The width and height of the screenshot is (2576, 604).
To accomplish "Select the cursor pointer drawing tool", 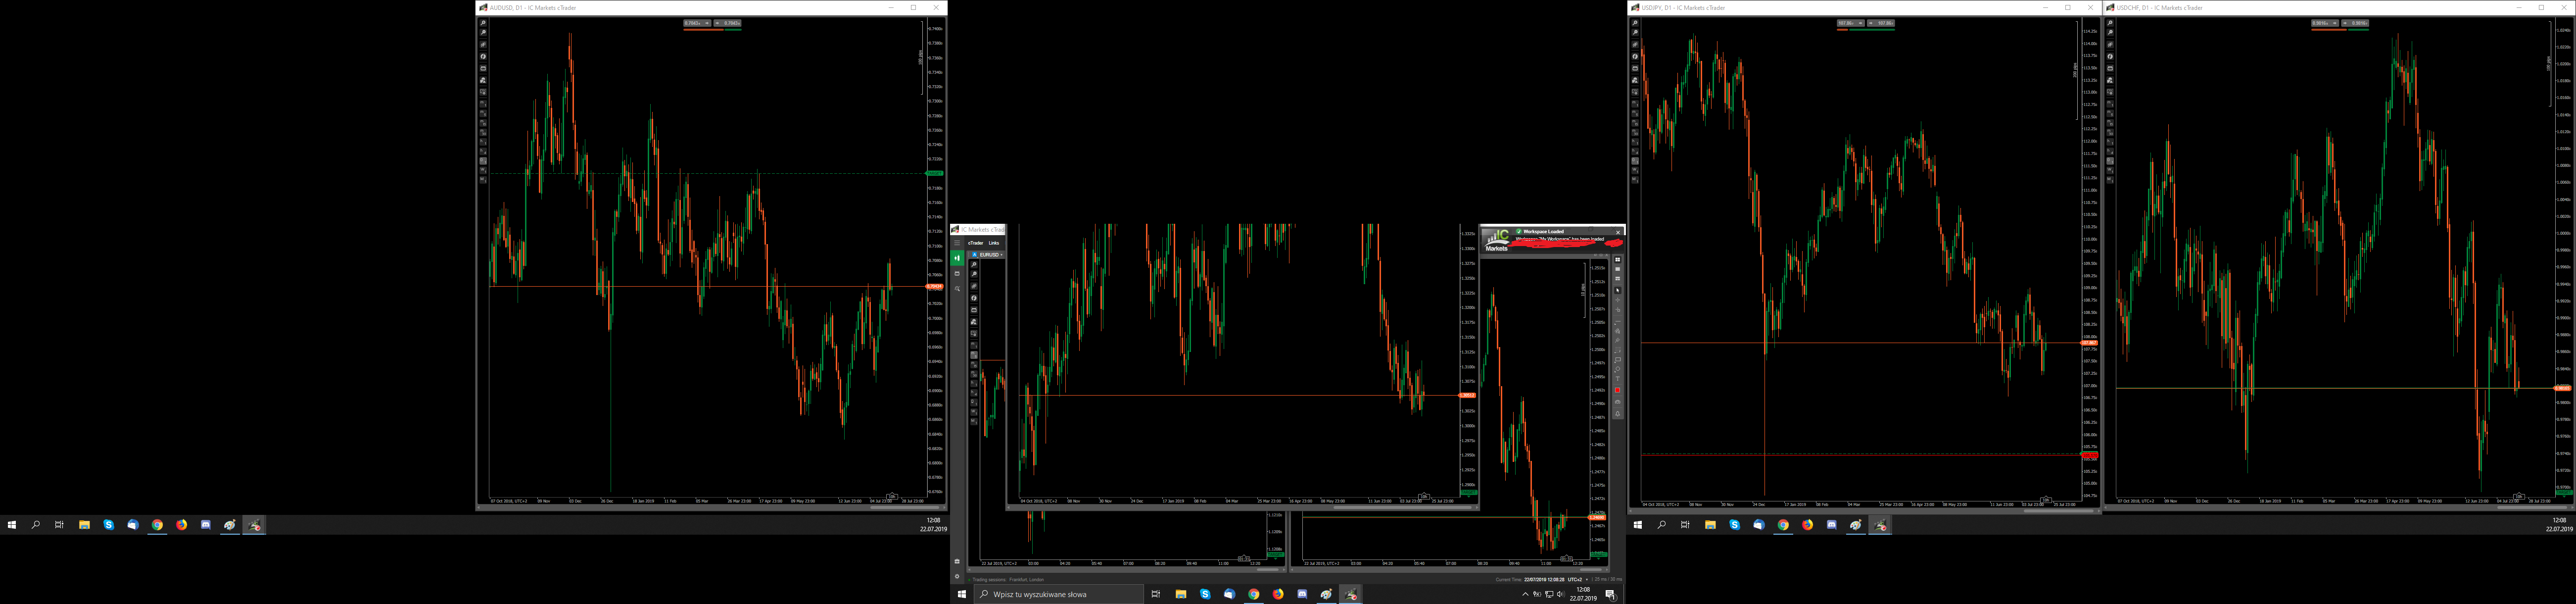I will pyautogui.click(x=1618, y=290).
